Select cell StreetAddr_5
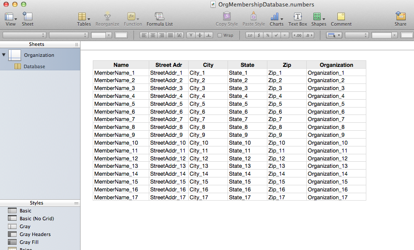 (169, 104)
